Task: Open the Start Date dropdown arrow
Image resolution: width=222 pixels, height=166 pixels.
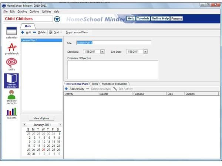Action: coord(102,52)
